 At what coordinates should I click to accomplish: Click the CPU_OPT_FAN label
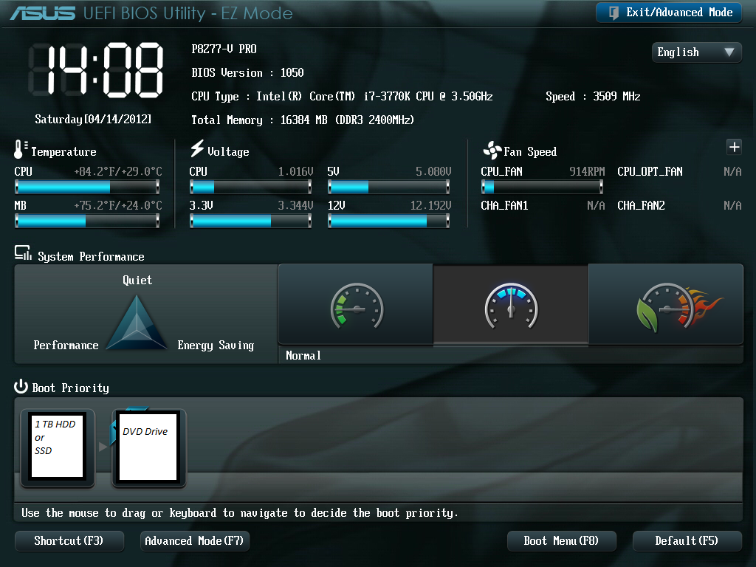pyautogui.click(x=650, y=171)
